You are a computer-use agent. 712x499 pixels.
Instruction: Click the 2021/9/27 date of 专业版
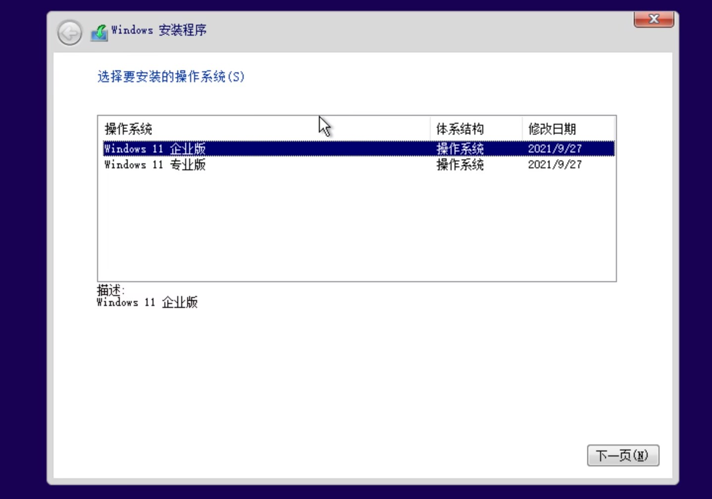coord(555,164)
